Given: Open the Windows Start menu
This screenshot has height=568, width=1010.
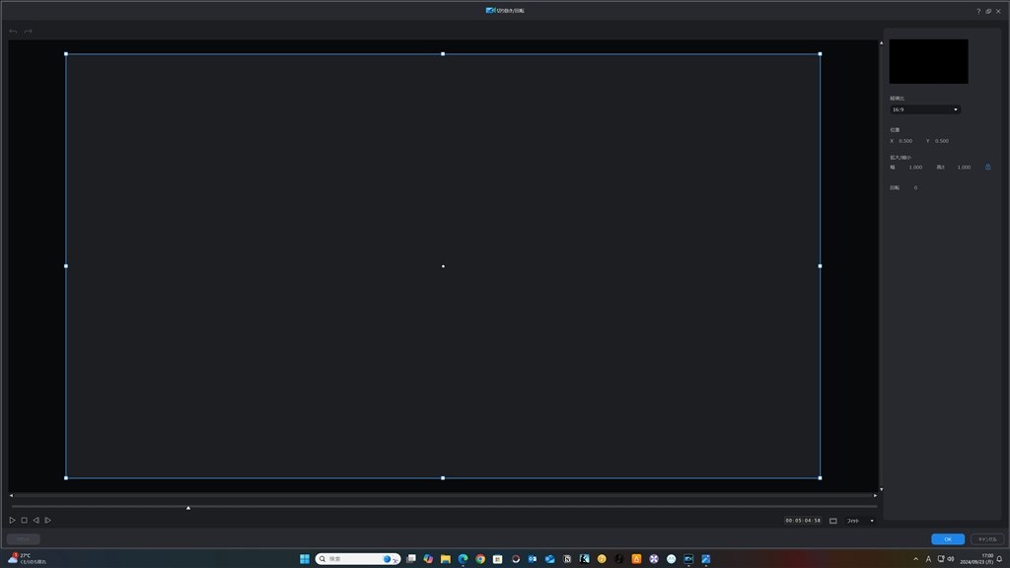Looking at the screenshot, I should 305,559.
